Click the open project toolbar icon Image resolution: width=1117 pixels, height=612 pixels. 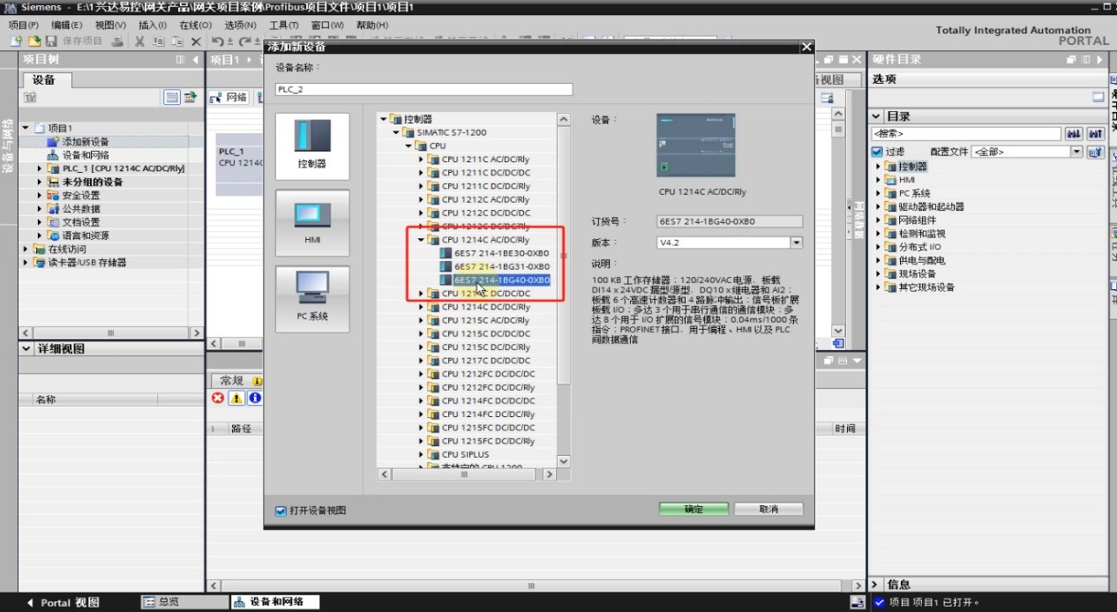point(34,41)
